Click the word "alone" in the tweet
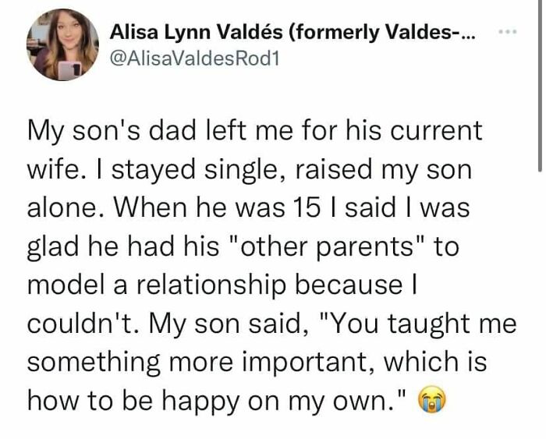The image size is (546, 439). (x=62, y=208)
